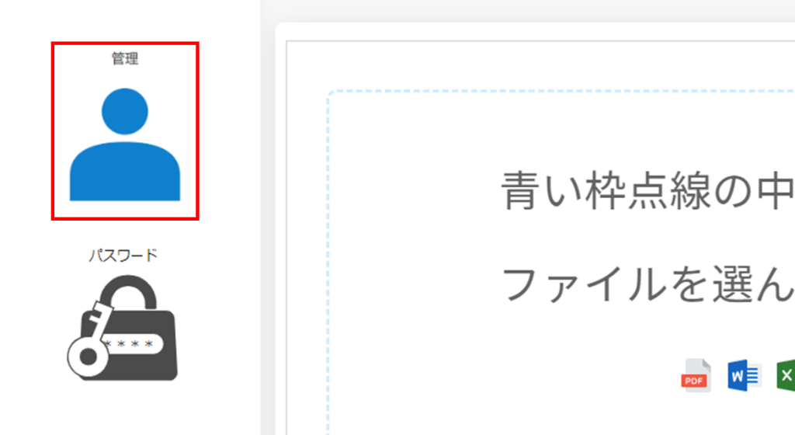The height and width of the screenshot is (435, 795).
Task: Click the gray divider beside the sidebar
Action: pos(268,217)
